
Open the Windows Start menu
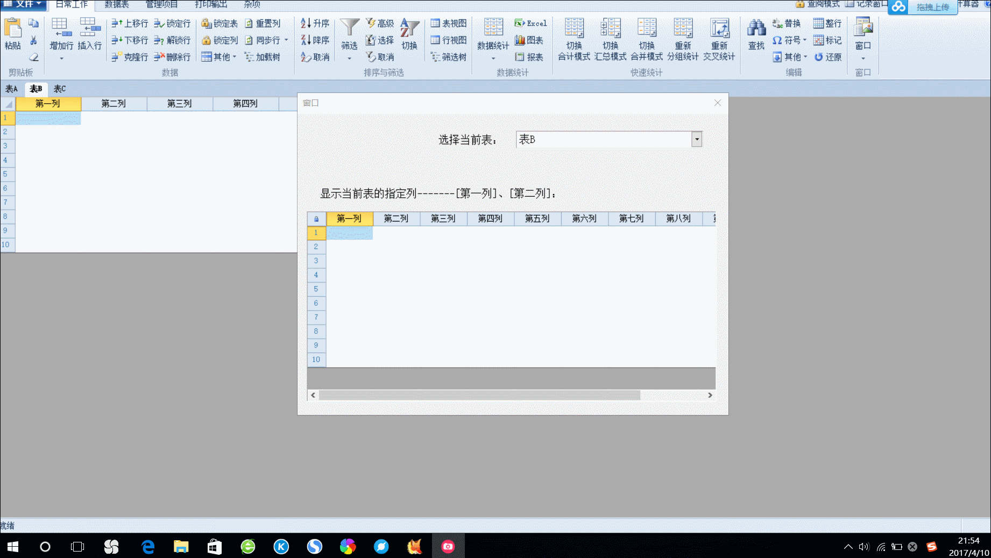(13, 547)
